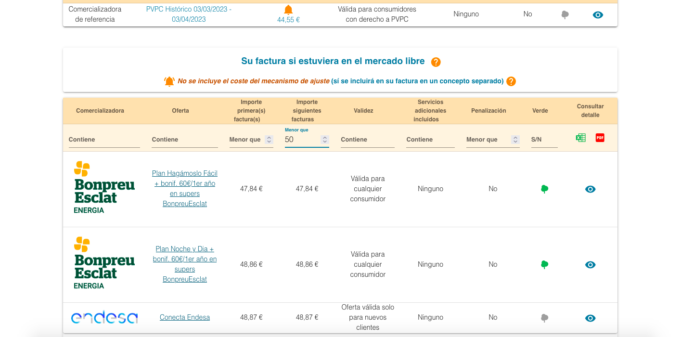Sort by Validez column header
This screenshot has width=681, height=337.
click(363, 111)
